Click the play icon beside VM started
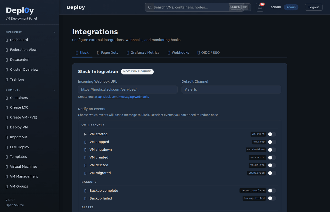This screenshot has width=330, height=212. coord(85,134)
